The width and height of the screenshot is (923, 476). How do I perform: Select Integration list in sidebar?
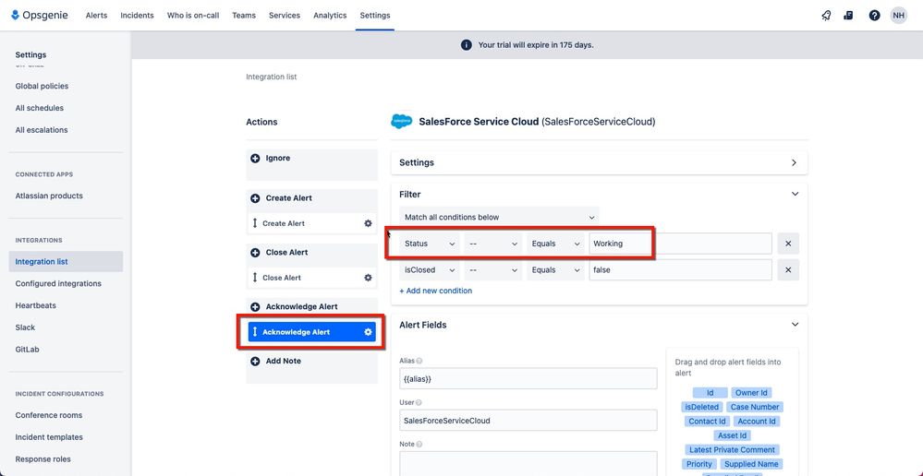pos(66,261)
